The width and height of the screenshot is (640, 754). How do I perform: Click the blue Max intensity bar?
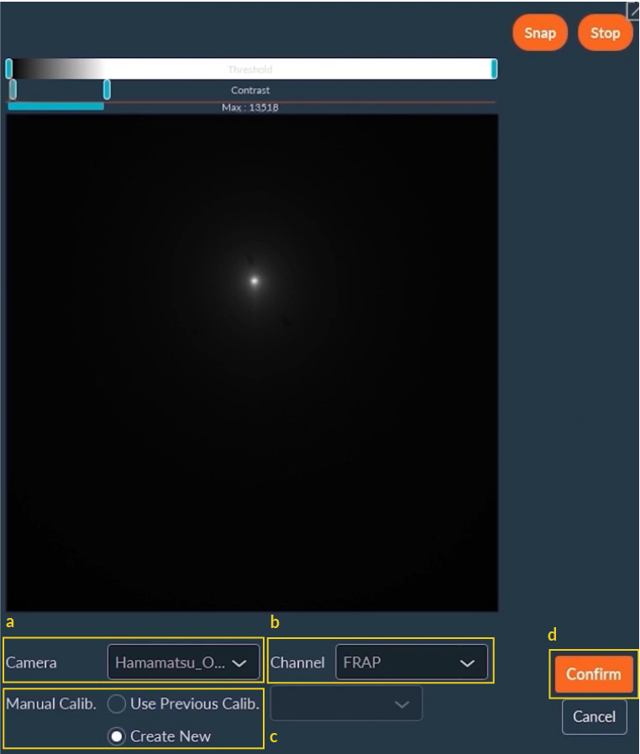pos(55,107)
